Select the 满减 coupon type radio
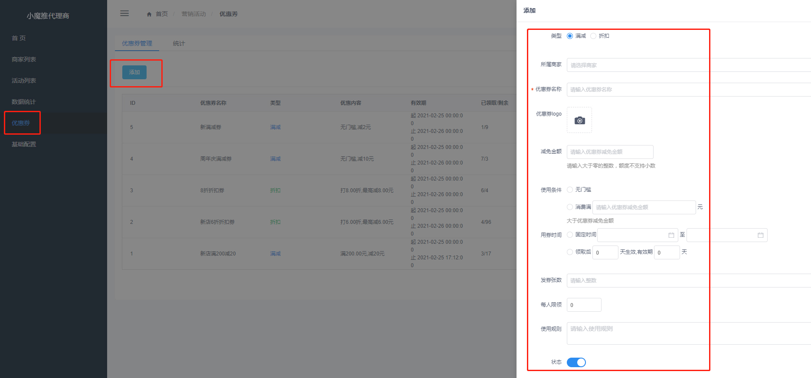 coord(570,36)
